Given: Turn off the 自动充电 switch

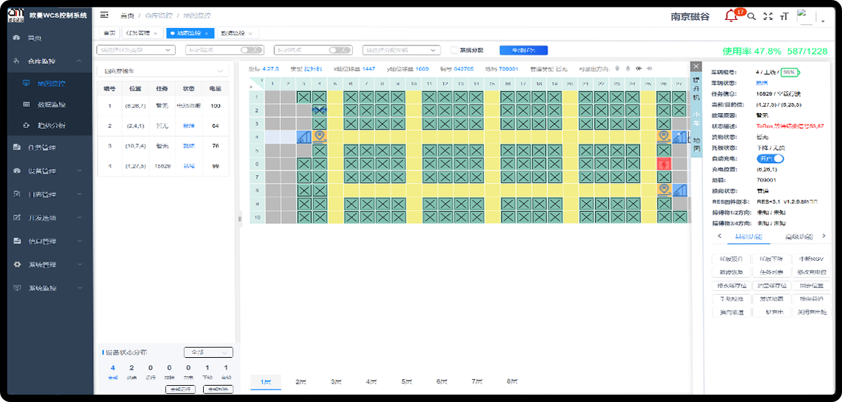Looking at the screenshot, I should pyautogui.click(x=771, y=158).
